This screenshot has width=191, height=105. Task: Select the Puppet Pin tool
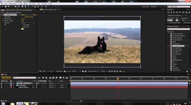pyautogui.click(x=46, y=7)
